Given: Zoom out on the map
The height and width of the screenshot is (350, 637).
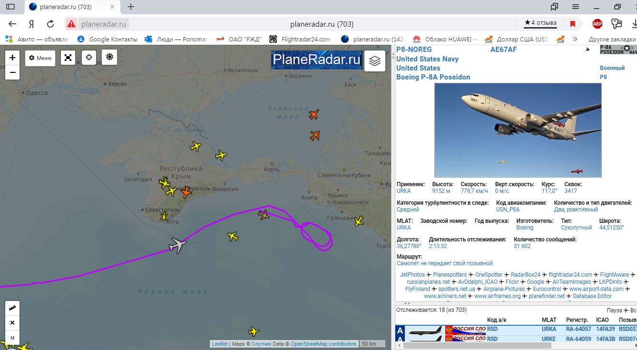Looking at the screenshot, I should pyautogui.click(x=12, y=72).
